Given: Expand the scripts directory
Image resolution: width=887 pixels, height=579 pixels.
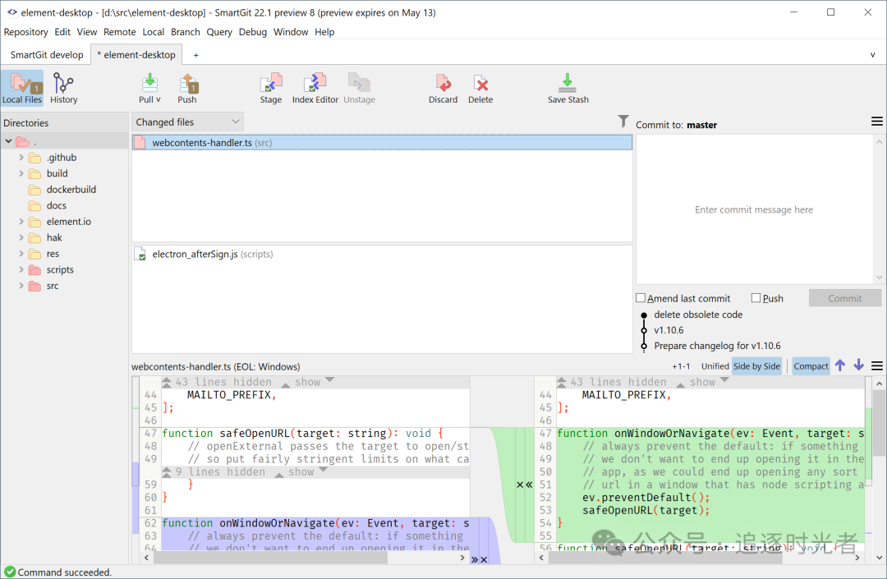Looking at the screenshot, I should tap(21, 269).
